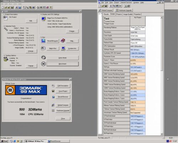Click Print icon in Result Browser toolbar

(129, 6)
